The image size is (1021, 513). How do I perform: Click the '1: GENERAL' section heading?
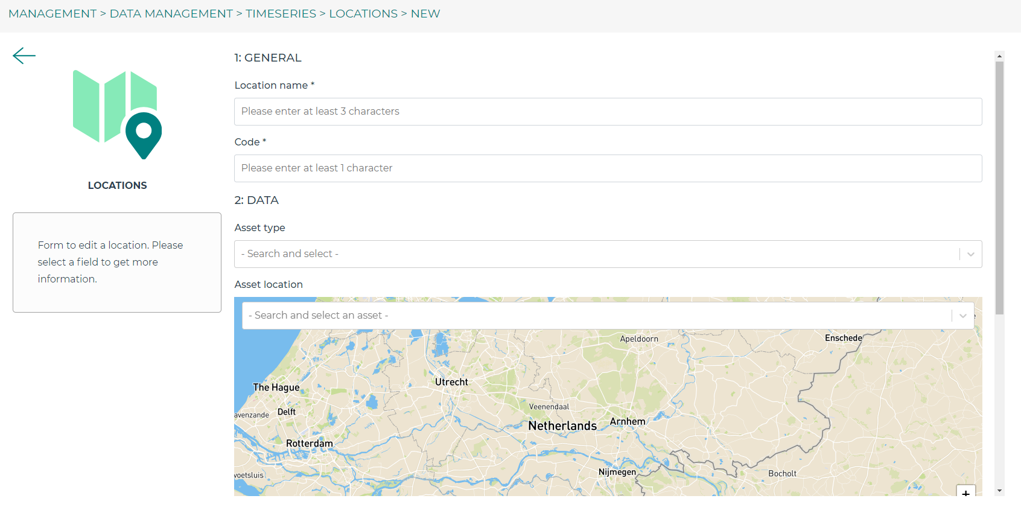click(x=268, y=58)
